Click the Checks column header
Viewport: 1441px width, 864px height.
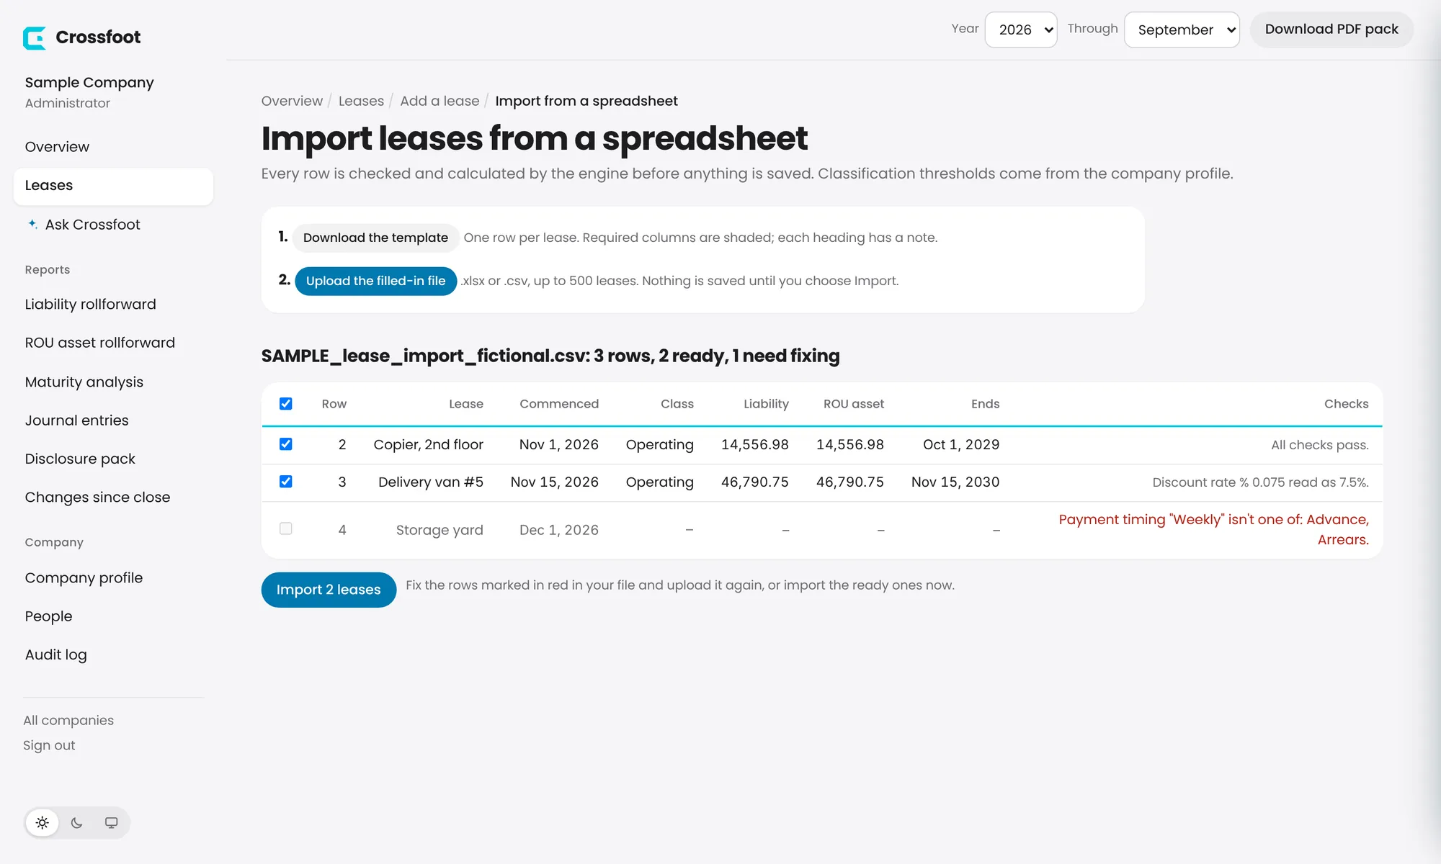click(1346, 404)
